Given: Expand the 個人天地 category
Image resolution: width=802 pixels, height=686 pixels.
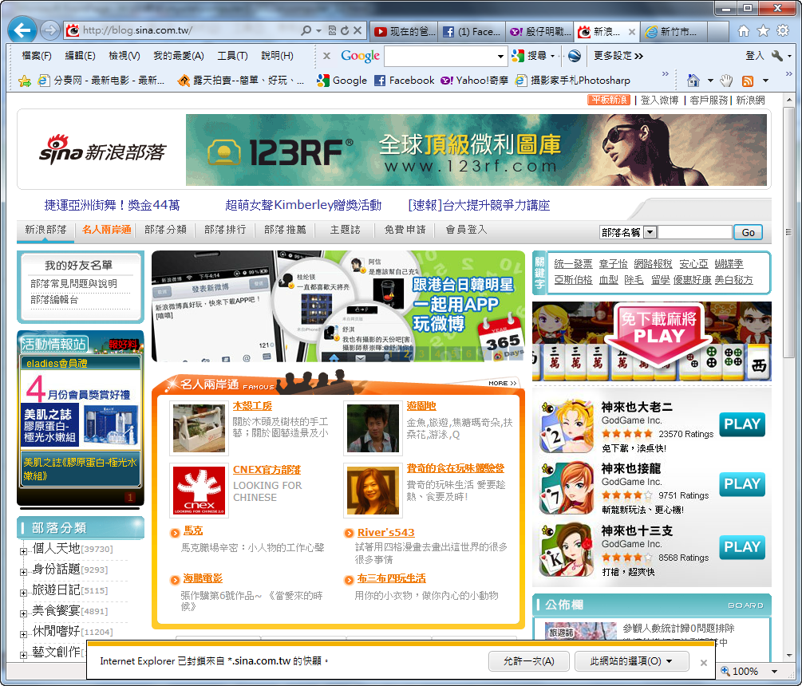Looking at the screenshot, I should [23, 551].
